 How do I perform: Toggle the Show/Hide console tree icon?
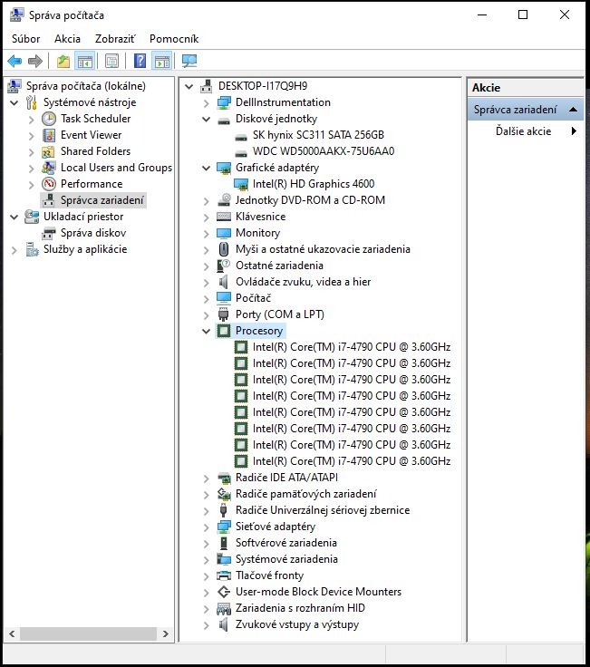[x=84, y=62]
